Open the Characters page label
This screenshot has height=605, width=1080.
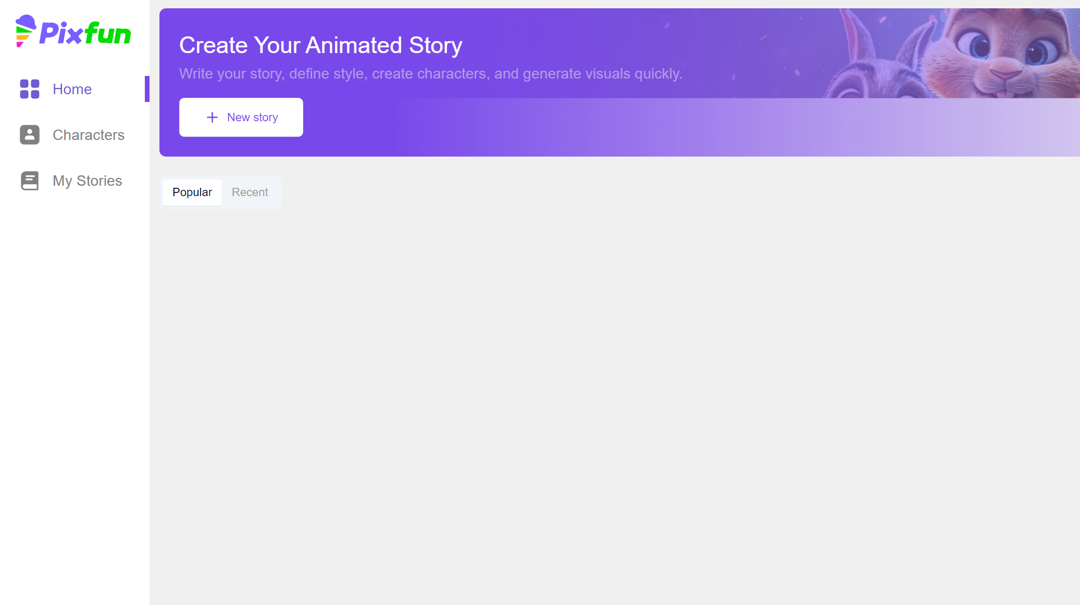pos(89,135)
